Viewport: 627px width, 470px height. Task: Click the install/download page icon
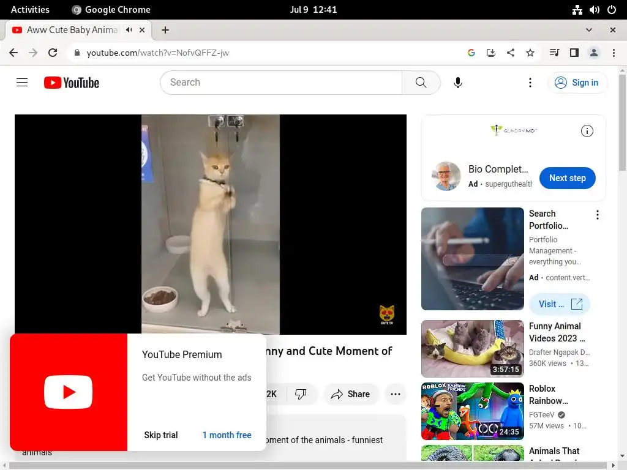tap(491, 53)
